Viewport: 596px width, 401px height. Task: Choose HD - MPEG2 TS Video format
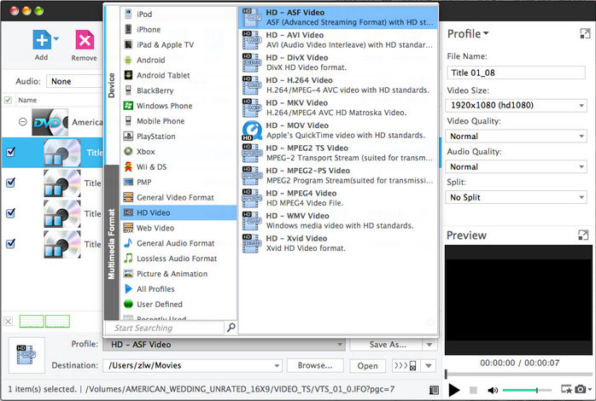pos(338,153)
